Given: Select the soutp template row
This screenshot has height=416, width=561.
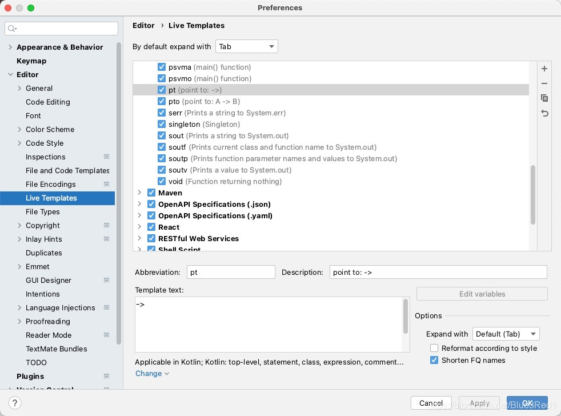Looking at the screenshot, I should click(x=331, y=159).
